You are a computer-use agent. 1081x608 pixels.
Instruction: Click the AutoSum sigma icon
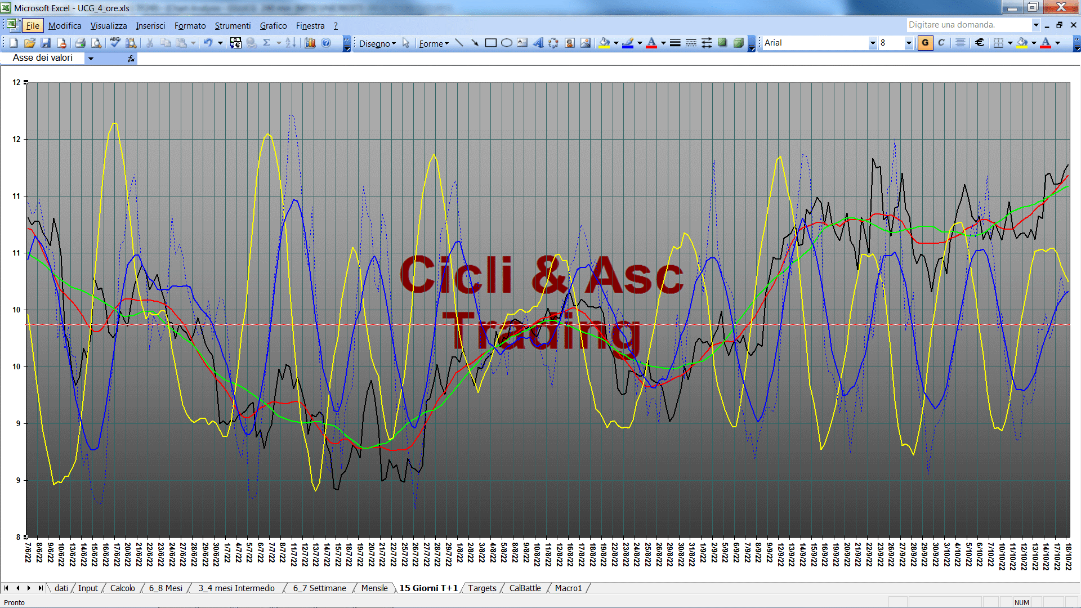267,43
